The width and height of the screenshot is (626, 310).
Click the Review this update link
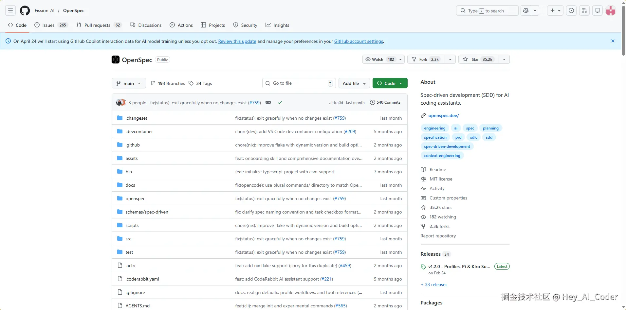click(237, 41)
